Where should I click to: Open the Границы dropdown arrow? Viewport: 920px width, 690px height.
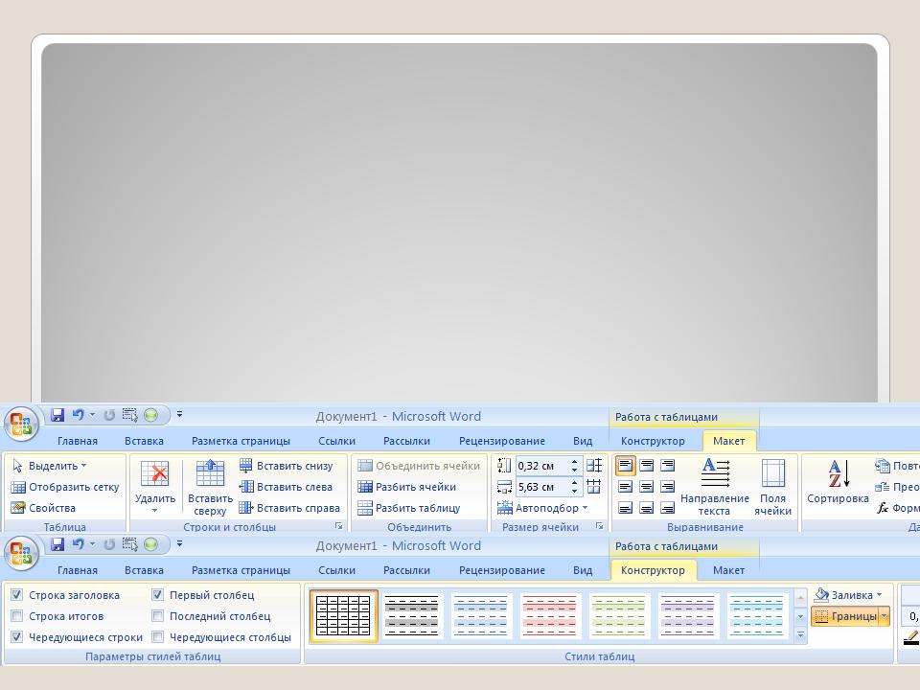click(x=884, y=616)
